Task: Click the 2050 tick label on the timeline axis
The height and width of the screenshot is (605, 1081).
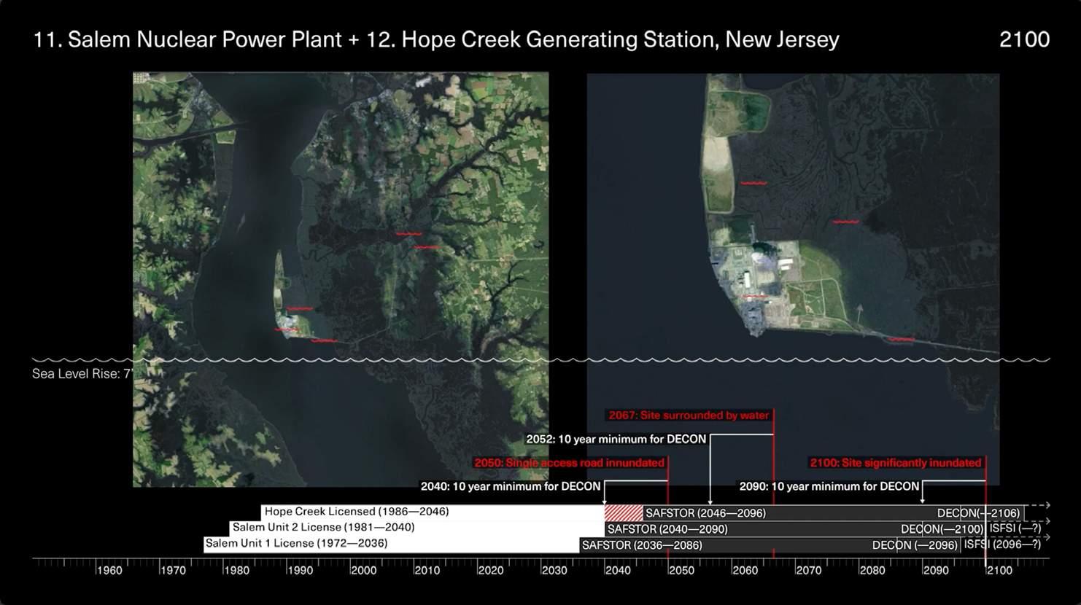Action: tap(681, 571)
